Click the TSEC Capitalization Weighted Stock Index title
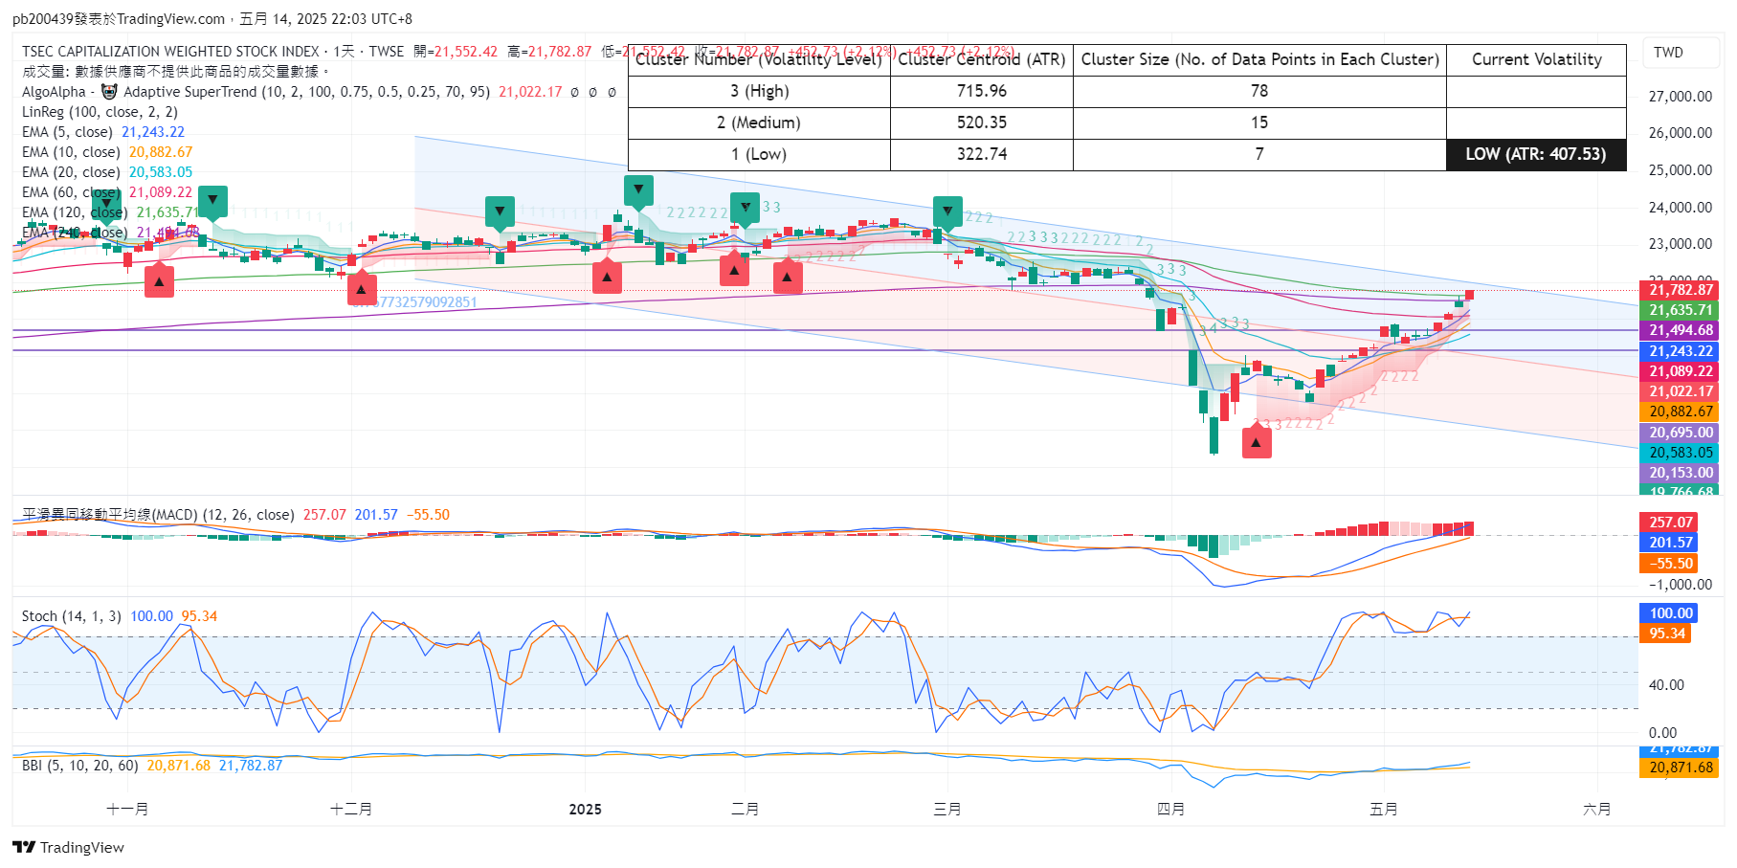This screenshot has width=1737, height=868. coord(170,52)
